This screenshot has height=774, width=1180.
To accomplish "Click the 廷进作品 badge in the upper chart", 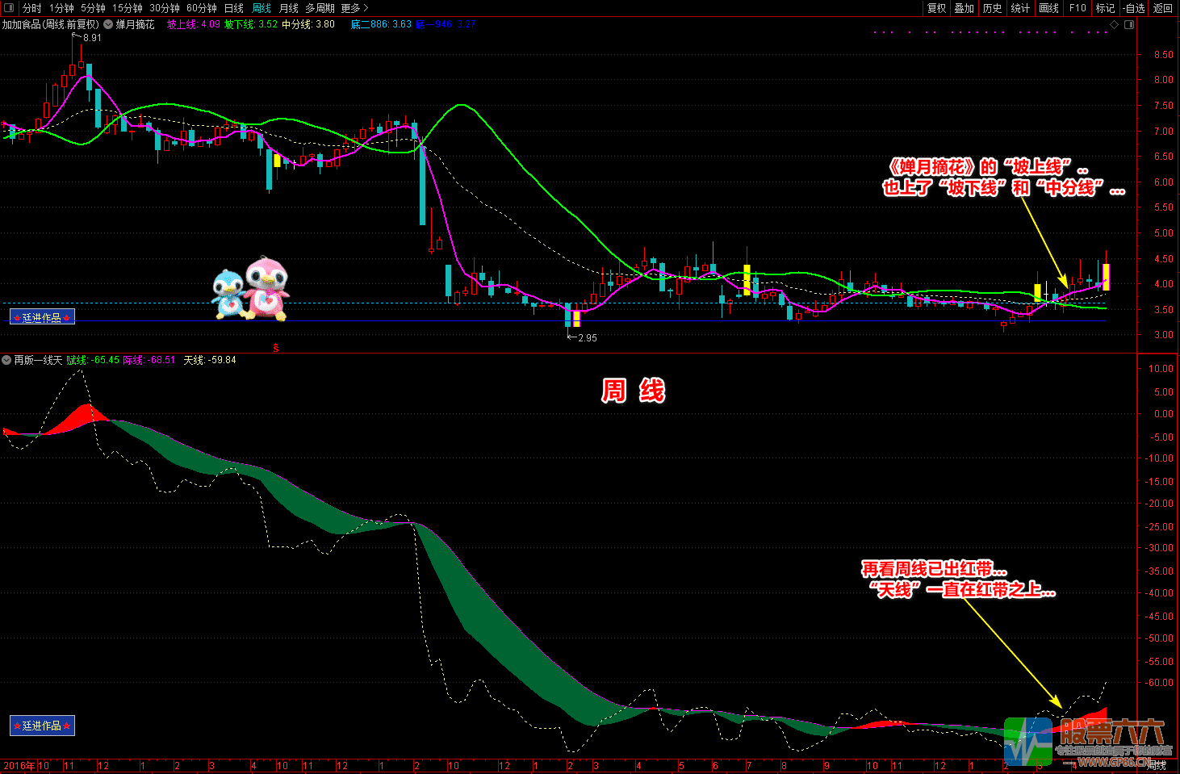I will [42, 318].
